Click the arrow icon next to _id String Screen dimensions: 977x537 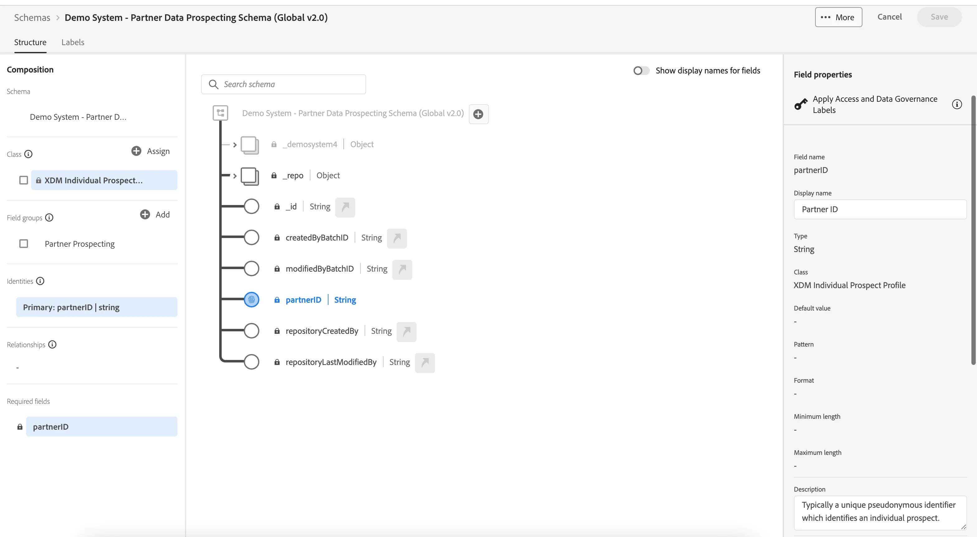click(x=345, y=207)
